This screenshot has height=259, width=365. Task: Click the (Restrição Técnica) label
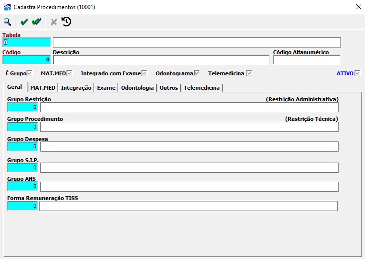(312, 119)
